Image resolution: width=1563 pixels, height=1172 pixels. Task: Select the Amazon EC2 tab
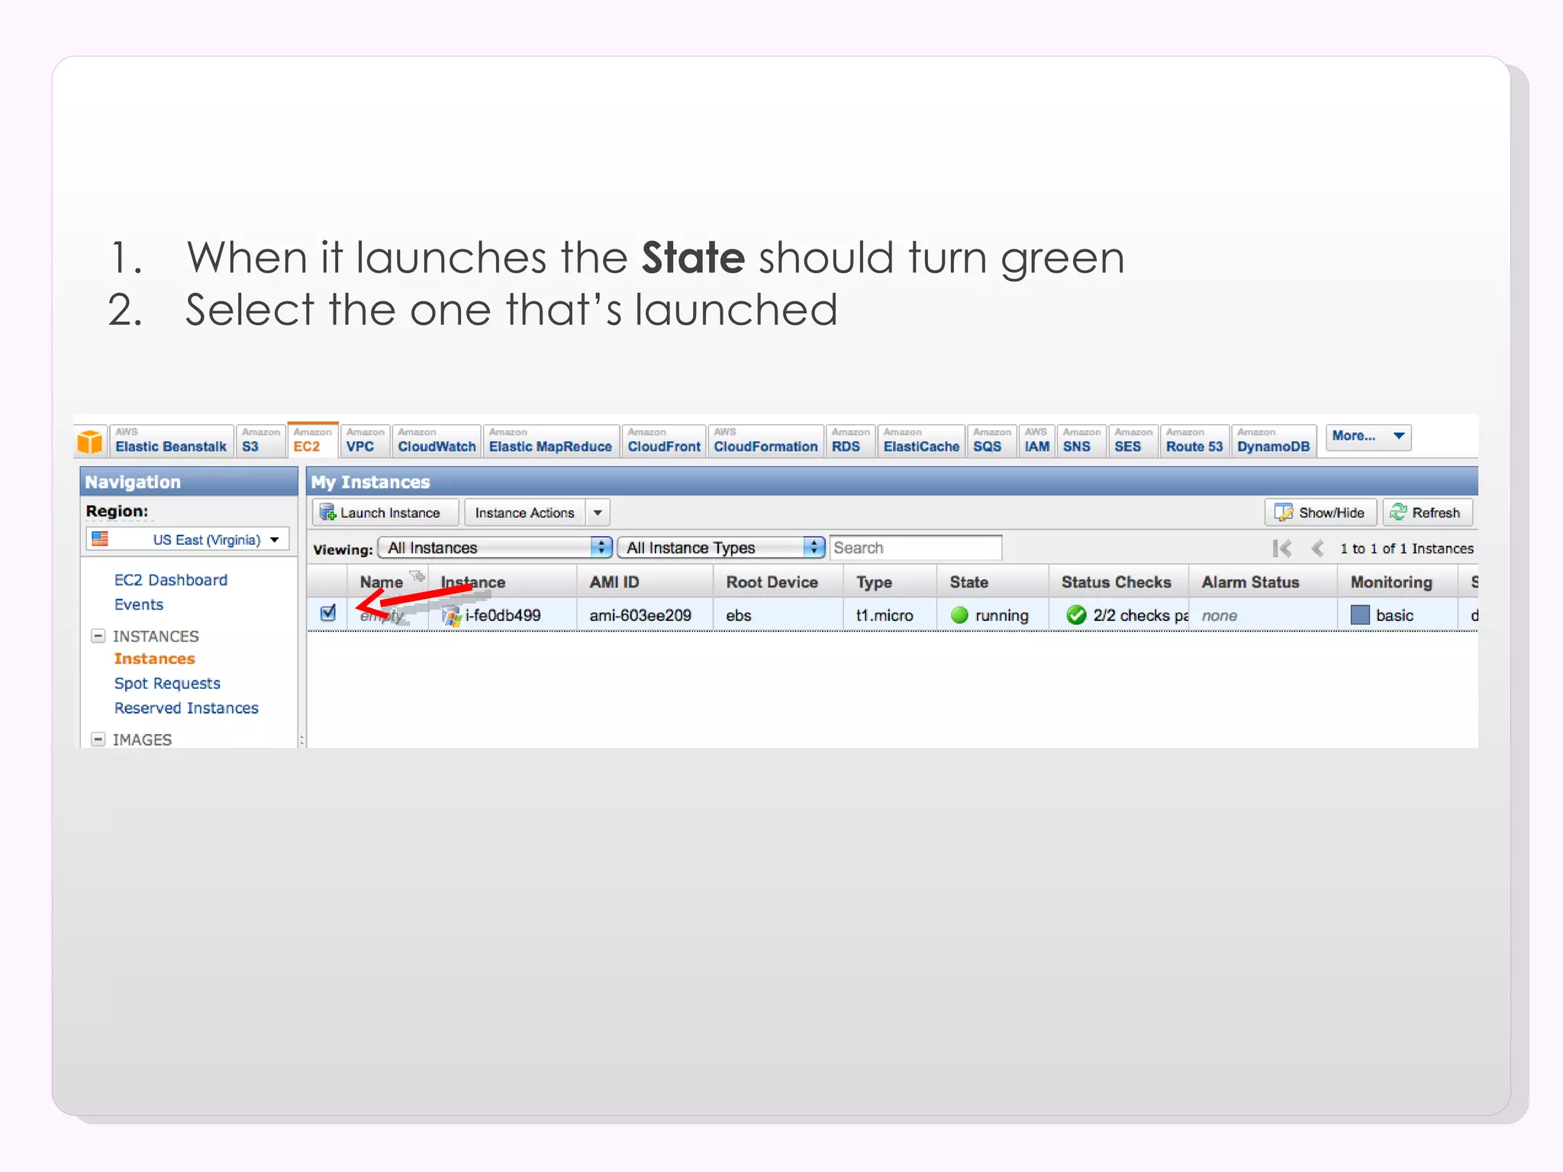[x=313, y=440]
